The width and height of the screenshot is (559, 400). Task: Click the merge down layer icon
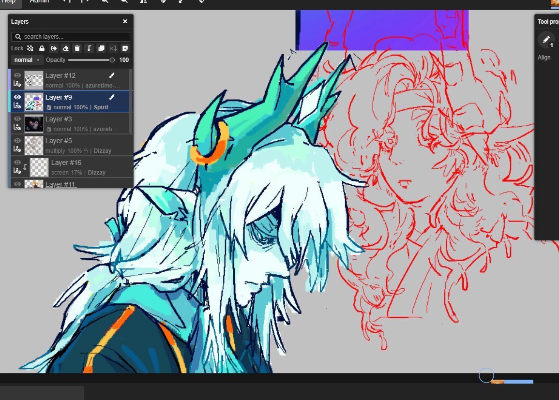pyautogui.click(x=113, y=48)
